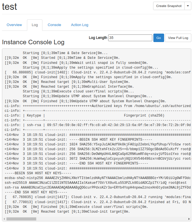Click the Finished Apply settings cloud-config line
The width and height of the screenshot is (193, 223).
pos(88,77)
